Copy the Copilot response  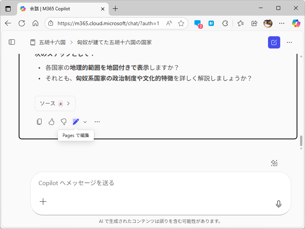coord(39,121)
